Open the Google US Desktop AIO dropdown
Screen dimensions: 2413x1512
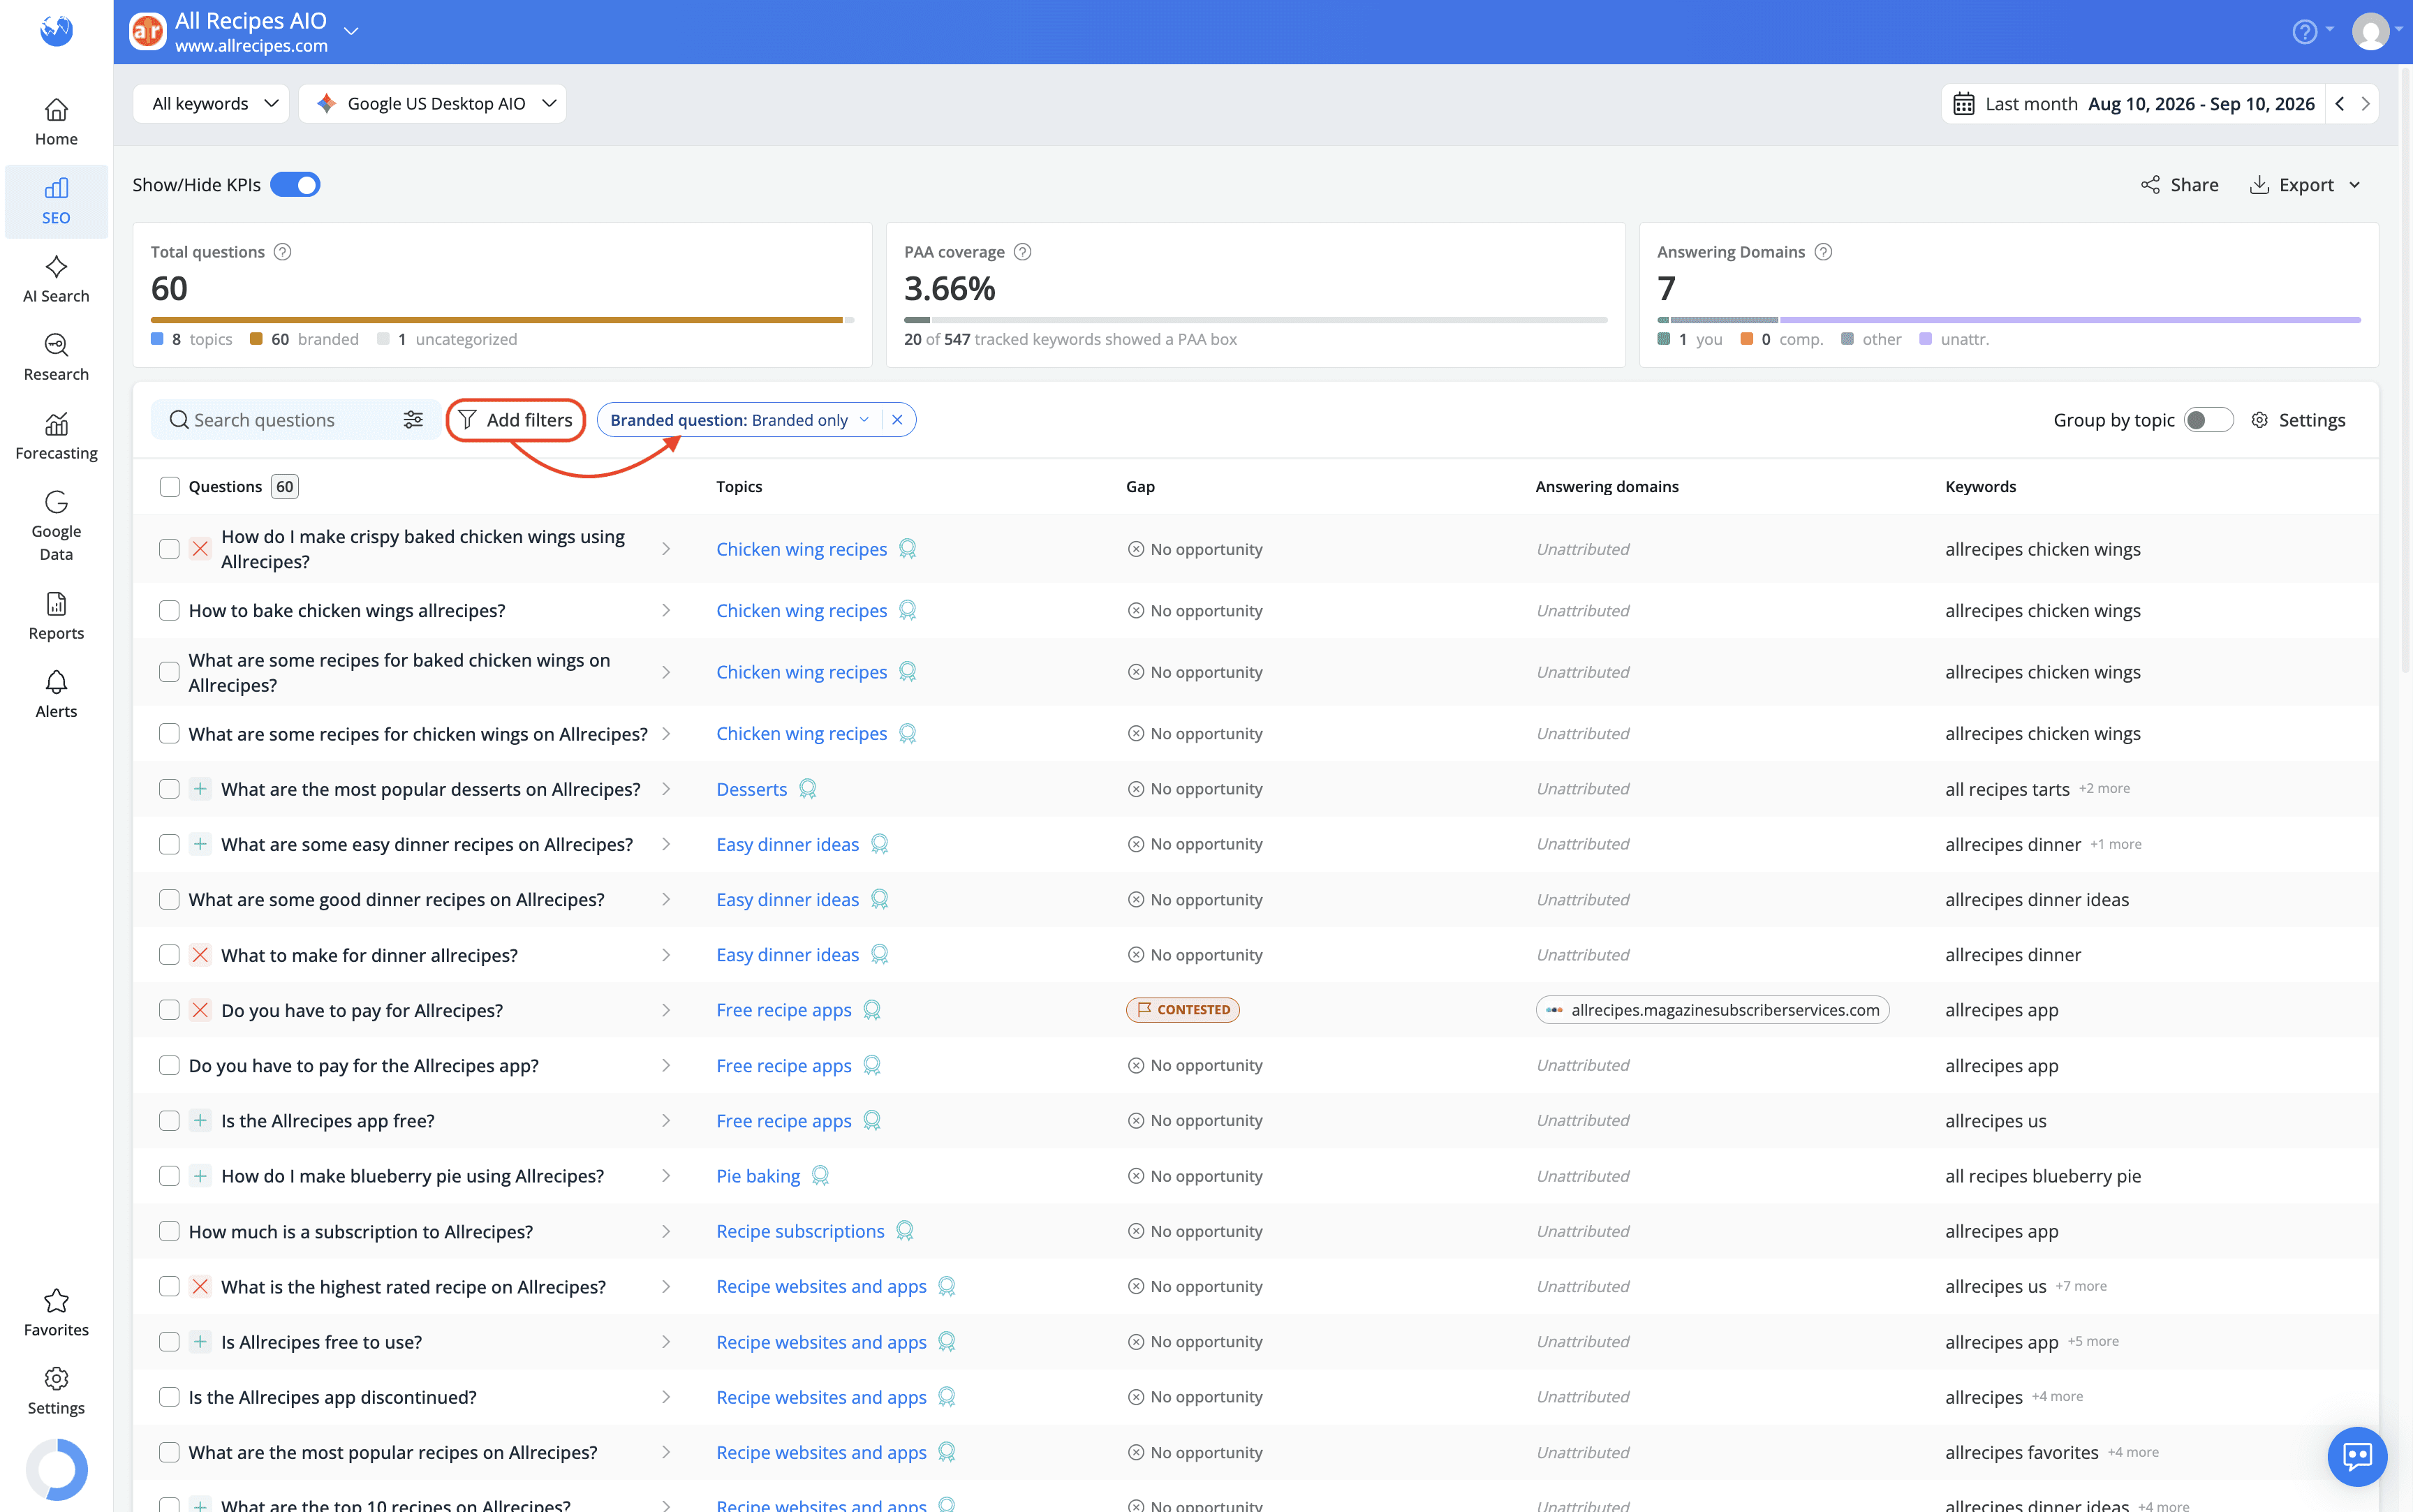click(x=433, y=104)
